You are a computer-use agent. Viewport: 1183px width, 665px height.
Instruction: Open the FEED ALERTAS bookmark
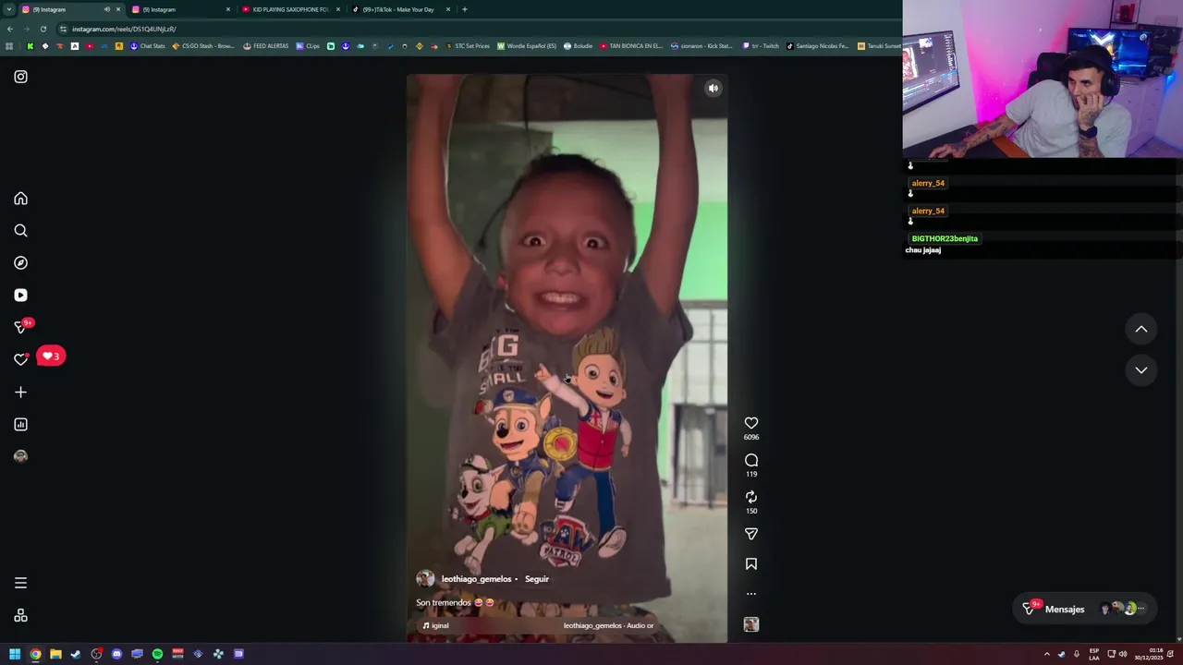(x=266, y=46)
